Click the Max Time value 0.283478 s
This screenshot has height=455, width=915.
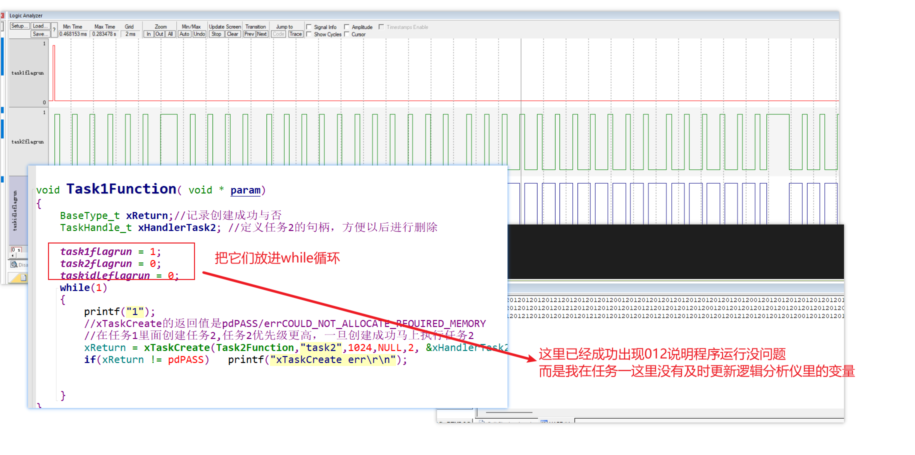coord(104,34)
